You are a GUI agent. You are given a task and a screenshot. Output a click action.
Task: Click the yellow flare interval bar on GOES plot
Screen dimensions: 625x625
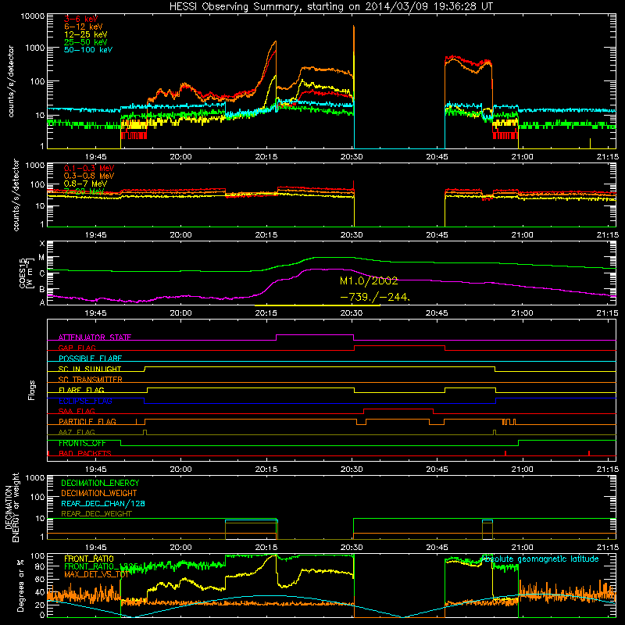pyautogui.click(x=317, y=305)
